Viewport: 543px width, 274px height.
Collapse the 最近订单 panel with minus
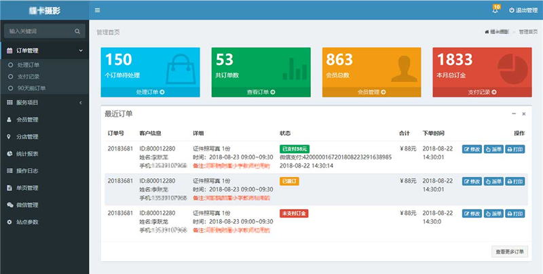point(513,114)
